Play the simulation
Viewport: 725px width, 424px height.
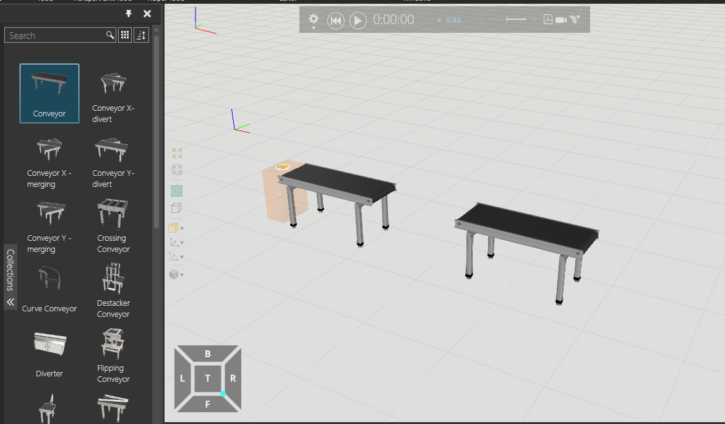coord(358,20)
